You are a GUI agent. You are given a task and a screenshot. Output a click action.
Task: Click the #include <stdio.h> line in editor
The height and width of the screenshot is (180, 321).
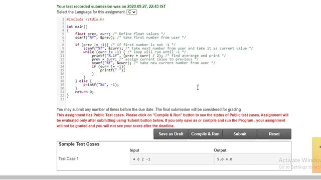pyautogui.click(x=85, y=19)
